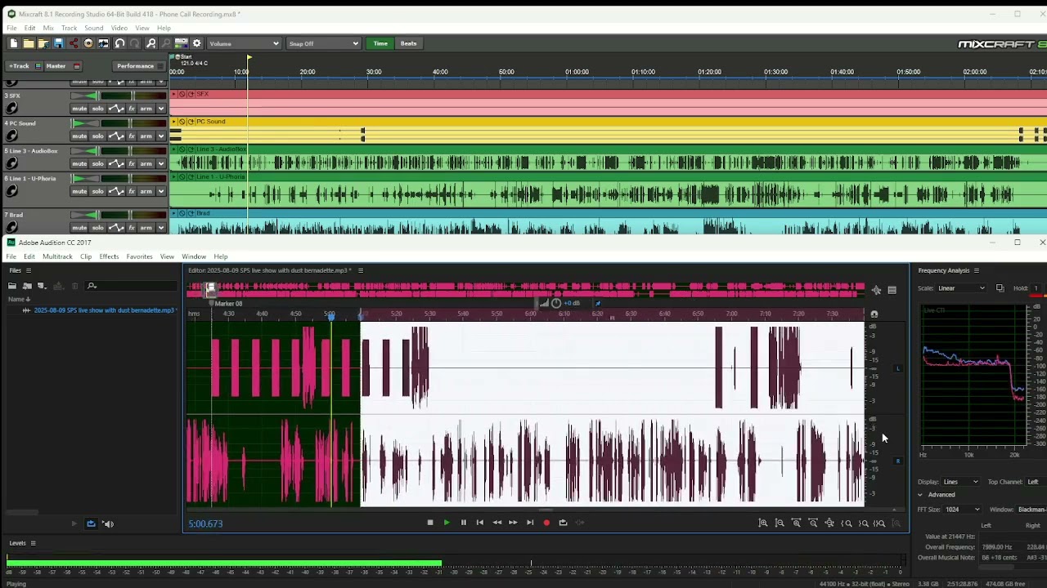Click Rewind button in Audition transport
Viewport: 1047px width, 588px height.
tap(497, 523)
